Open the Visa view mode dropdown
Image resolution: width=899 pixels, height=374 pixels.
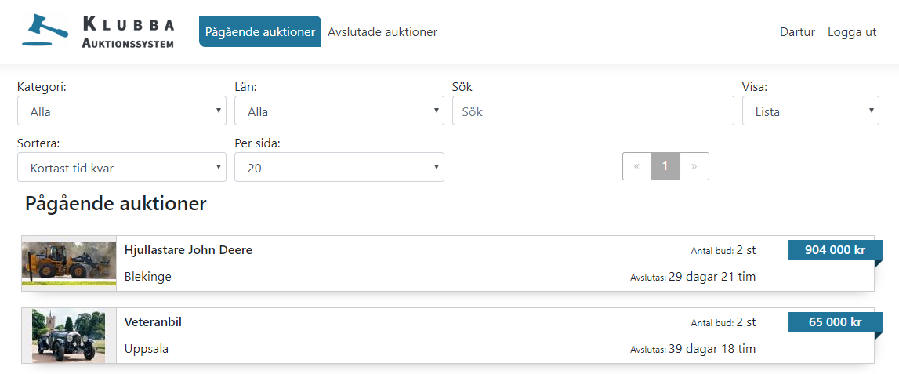coord(810,111)
